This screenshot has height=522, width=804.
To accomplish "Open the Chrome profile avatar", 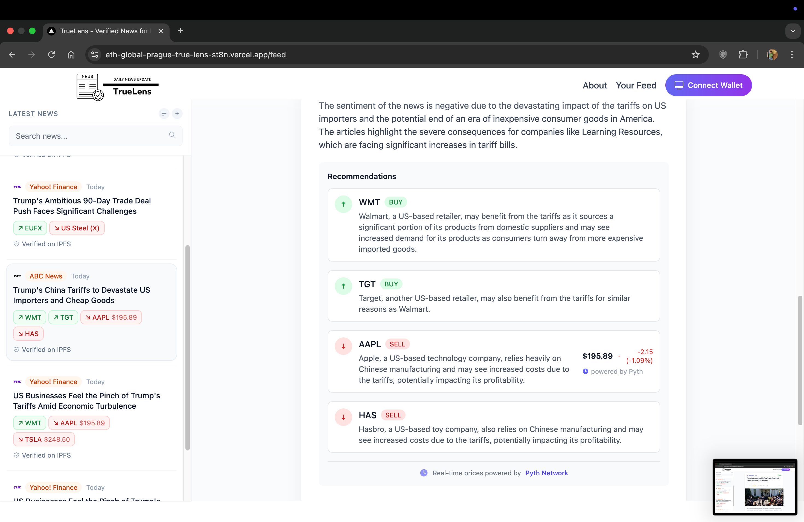I will 772,55.
